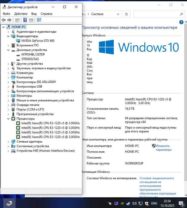Viewport: 187px width, 208px height.
Task: Expand the Другие устройства node
Action: 8,64
